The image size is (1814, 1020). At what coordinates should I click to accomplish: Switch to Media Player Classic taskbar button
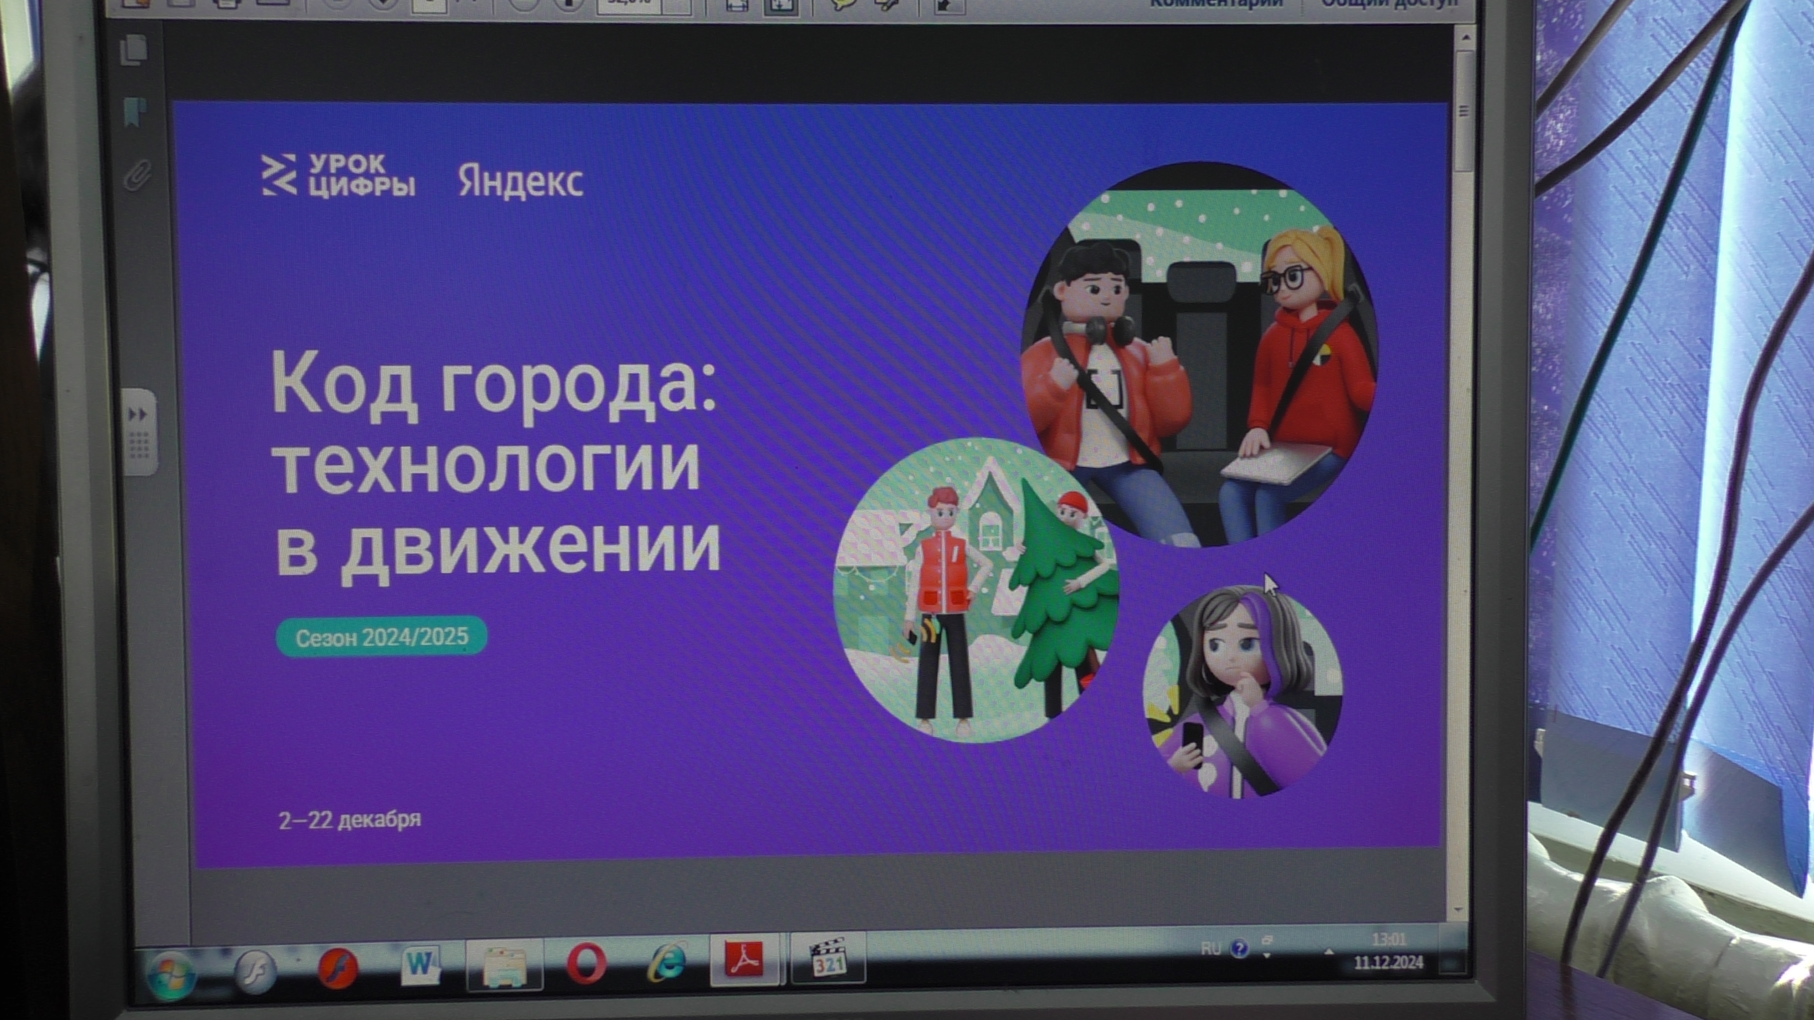[828, 958]
